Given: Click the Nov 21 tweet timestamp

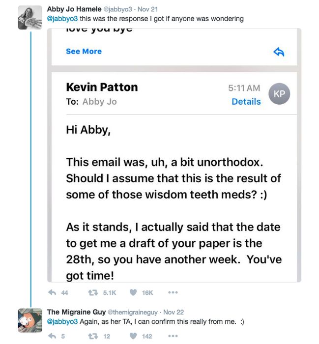Looking at the screenshot, I should (147, 9).
